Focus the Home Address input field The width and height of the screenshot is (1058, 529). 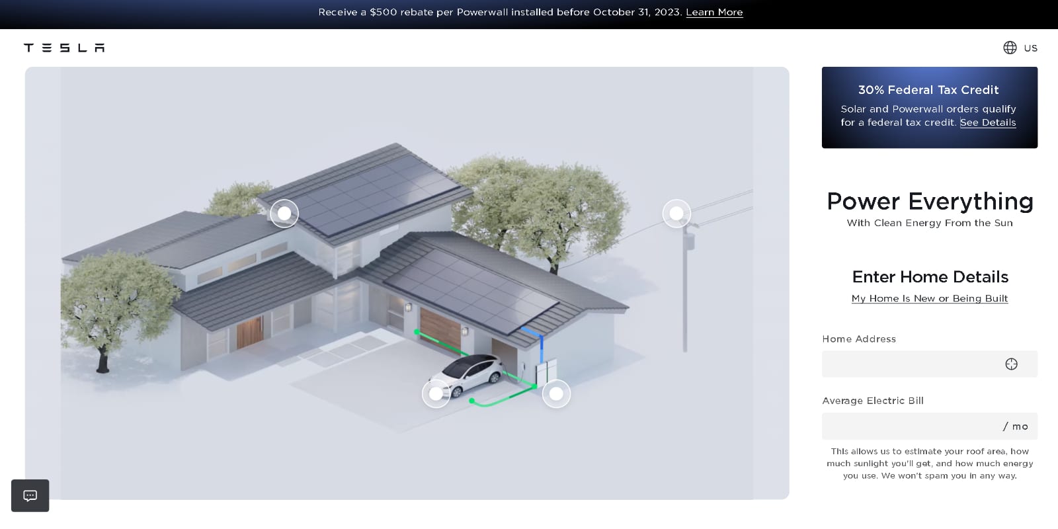930,364
